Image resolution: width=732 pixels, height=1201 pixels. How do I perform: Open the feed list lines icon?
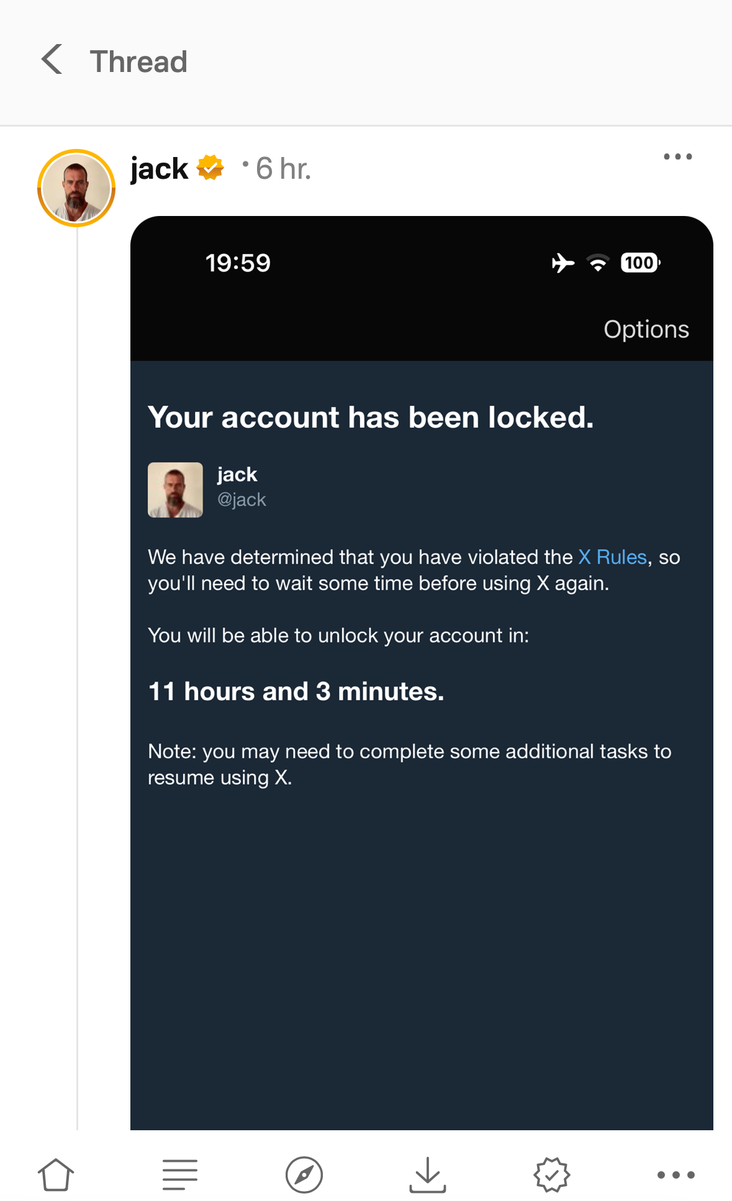tap(180, 1174)
